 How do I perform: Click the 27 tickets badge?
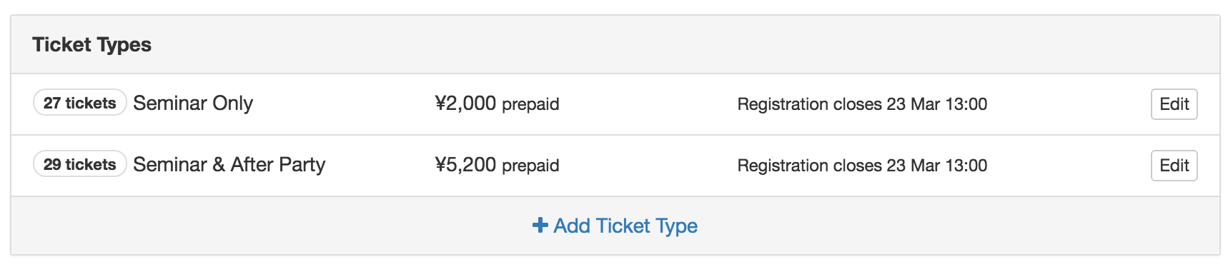point(80,103)
